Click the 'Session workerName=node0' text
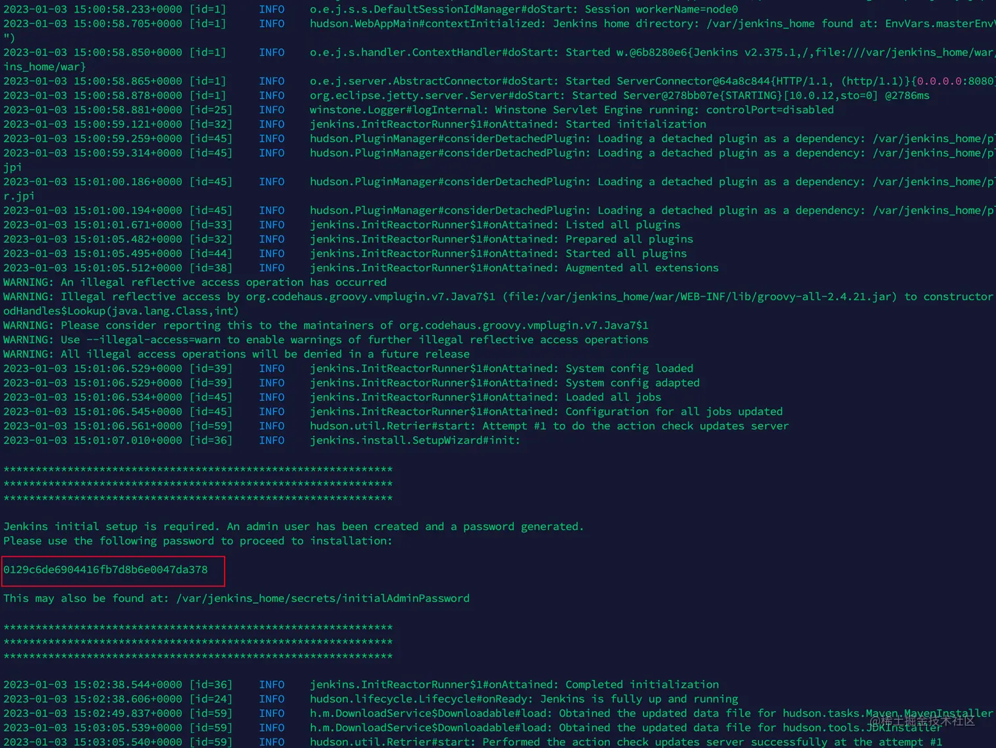The height and width of the screenshot is (748, 996). coord(661,9)
